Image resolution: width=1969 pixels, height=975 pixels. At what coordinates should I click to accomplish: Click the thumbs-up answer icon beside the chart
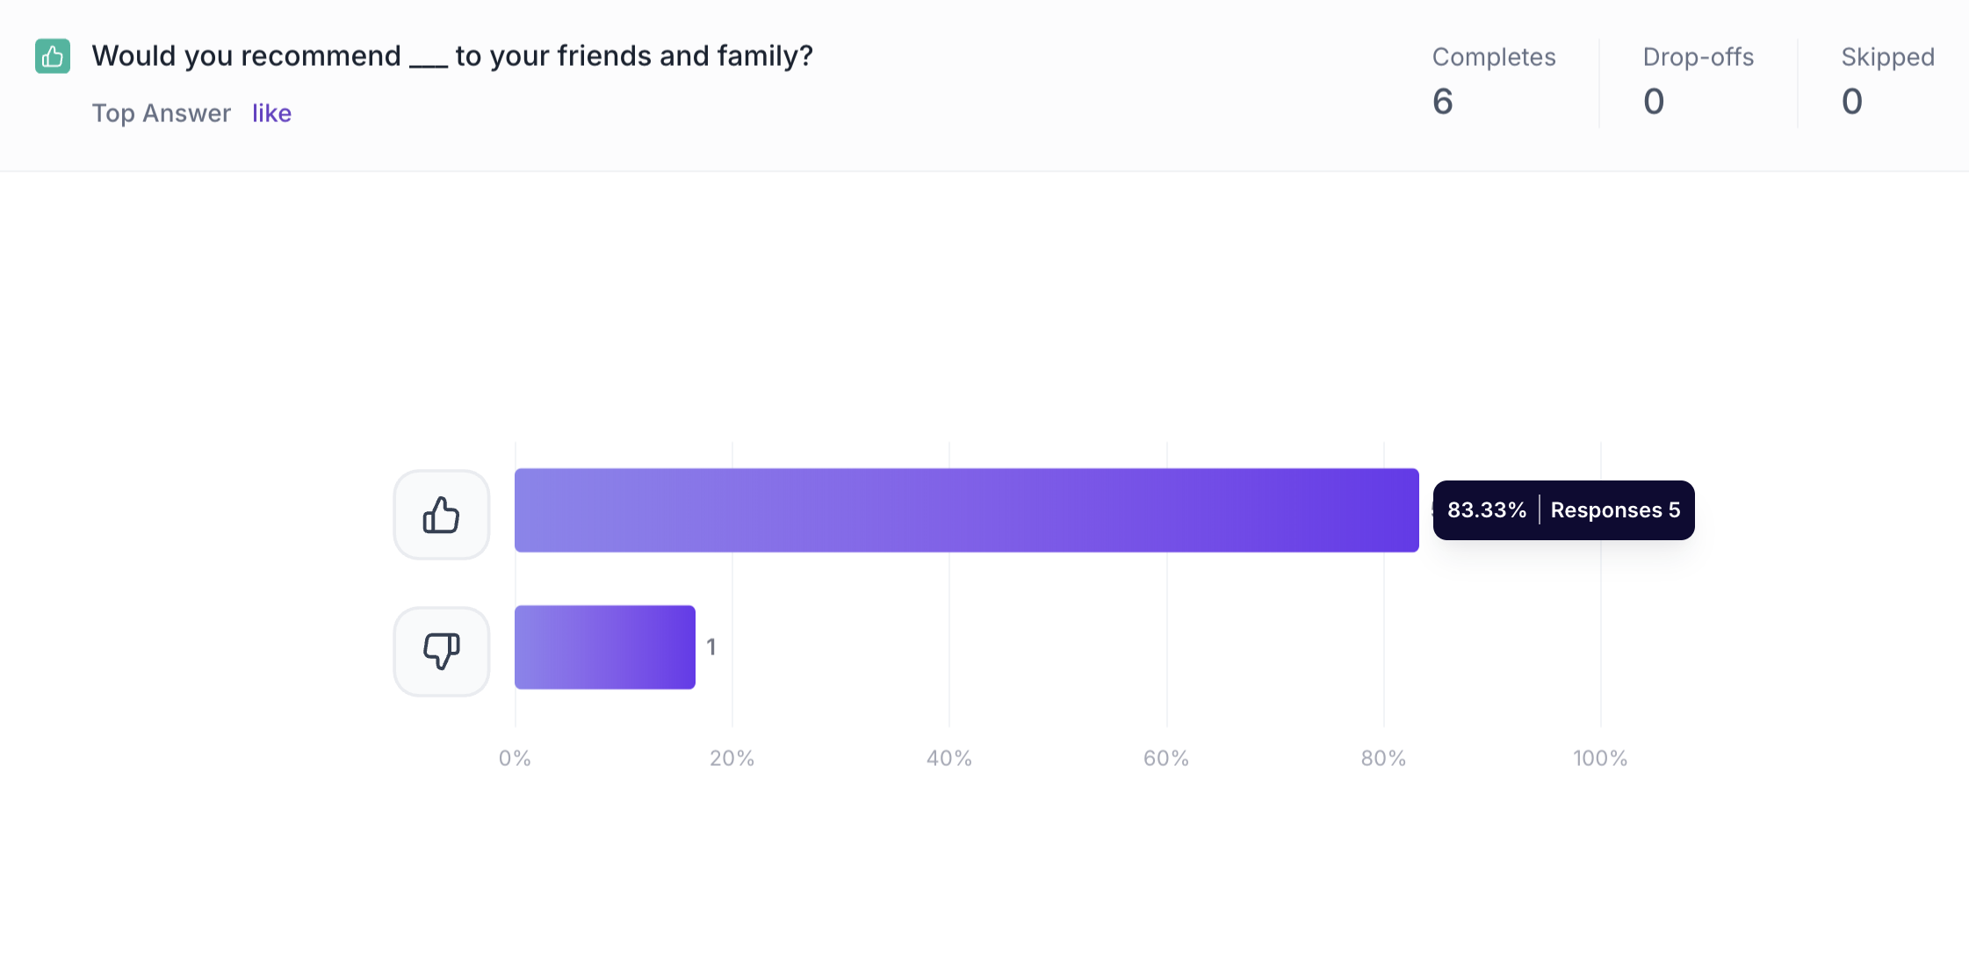(x=441, y=515)
